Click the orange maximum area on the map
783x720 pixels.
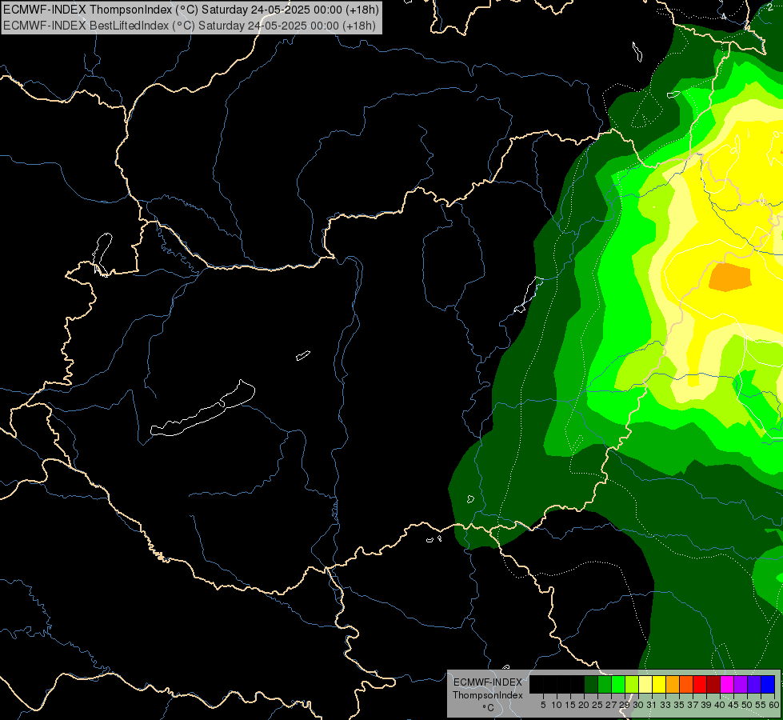pos(730,278)
